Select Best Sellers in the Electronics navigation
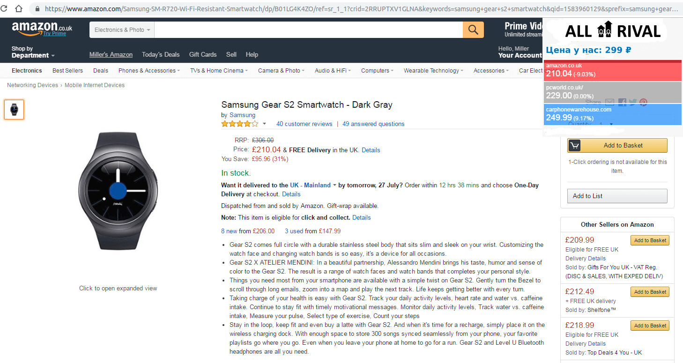Viewport: 683px width, 363px height. [x=67, y=71]
